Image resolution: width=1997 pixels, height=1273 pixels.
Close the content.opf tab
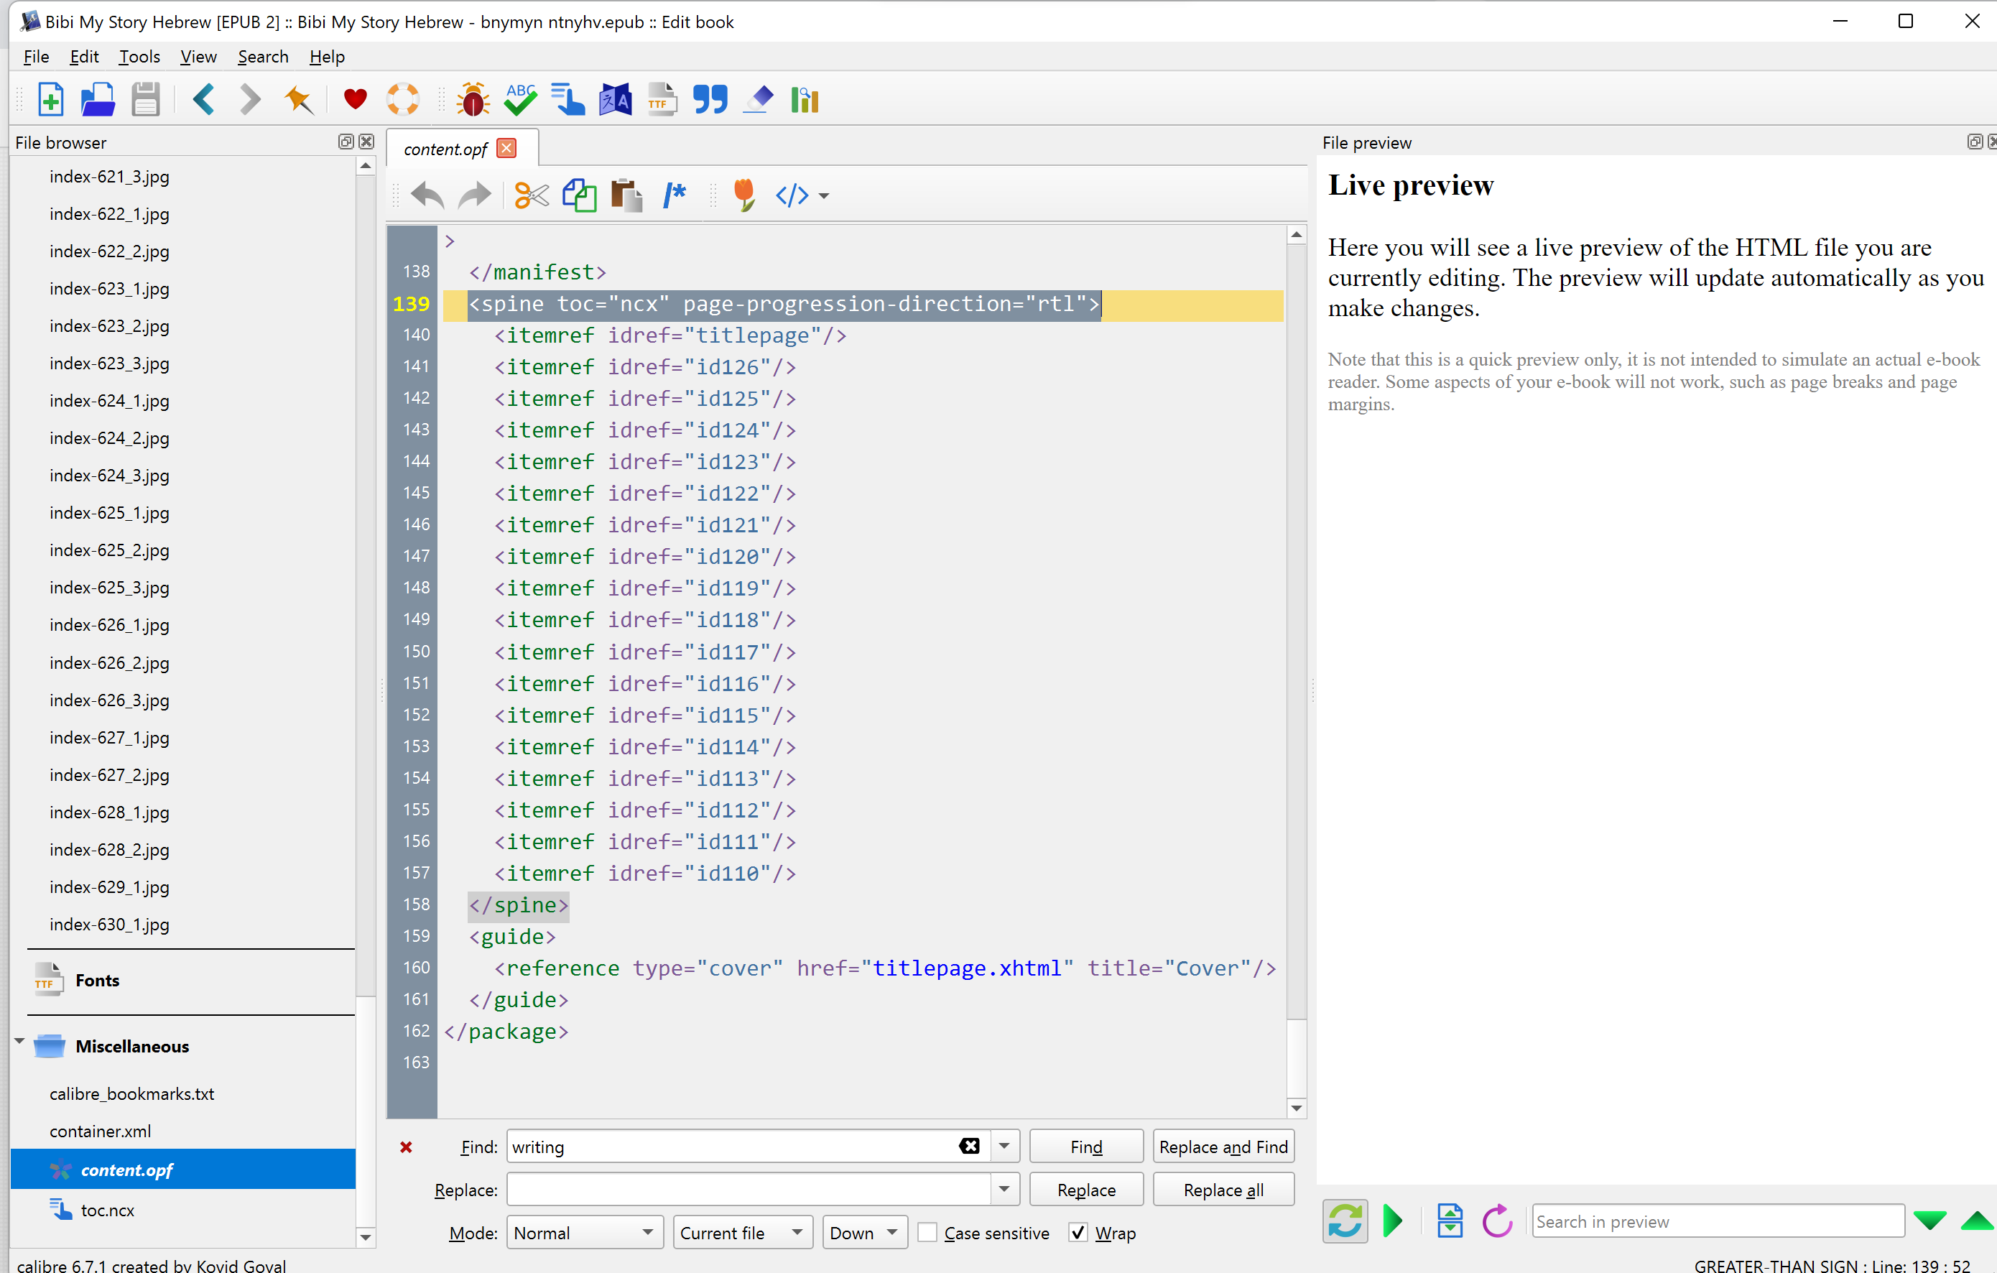(x=506, y=149)
